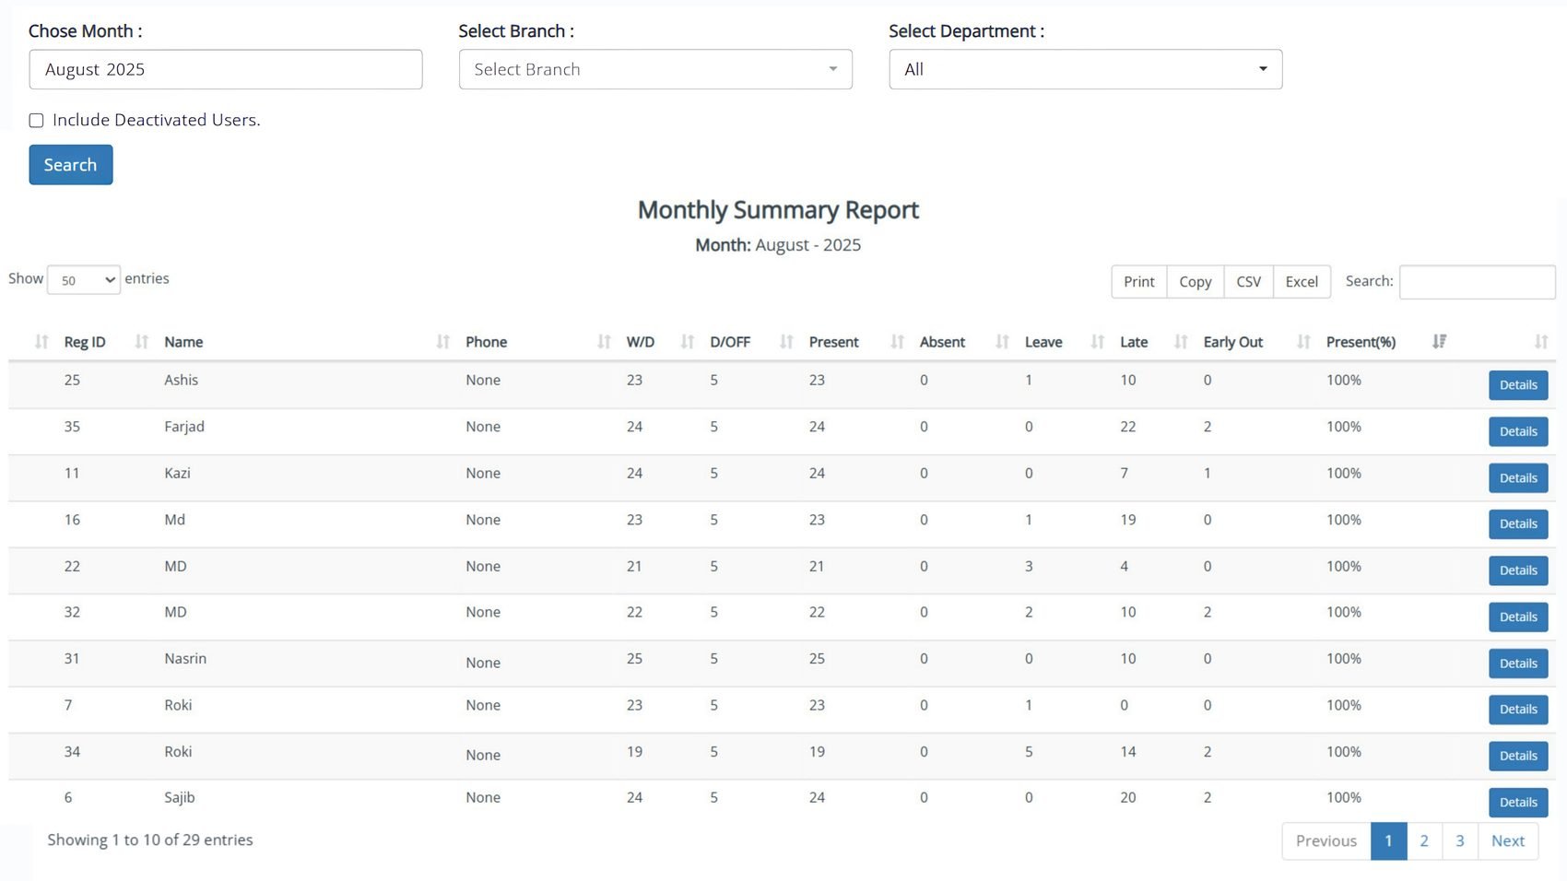Tick Include Deactivated Users checkbox
1567x881 pixels.
click(x=36, y=121)
